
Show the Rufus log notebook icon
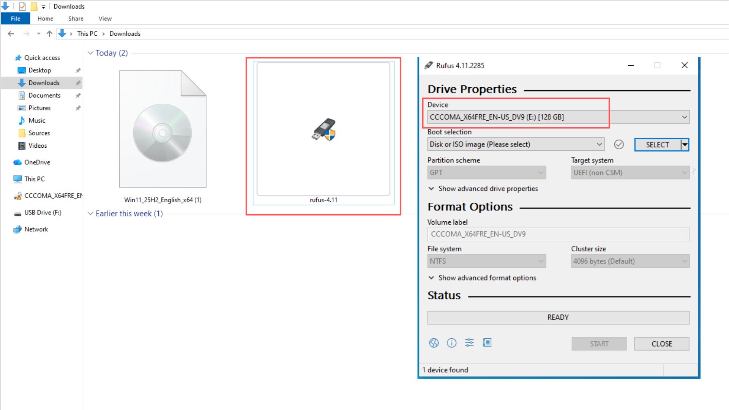click(x=487, y=343)
